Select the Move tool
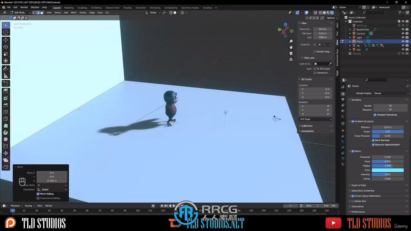This screenshot has width=411, height=231. point(6,40)
